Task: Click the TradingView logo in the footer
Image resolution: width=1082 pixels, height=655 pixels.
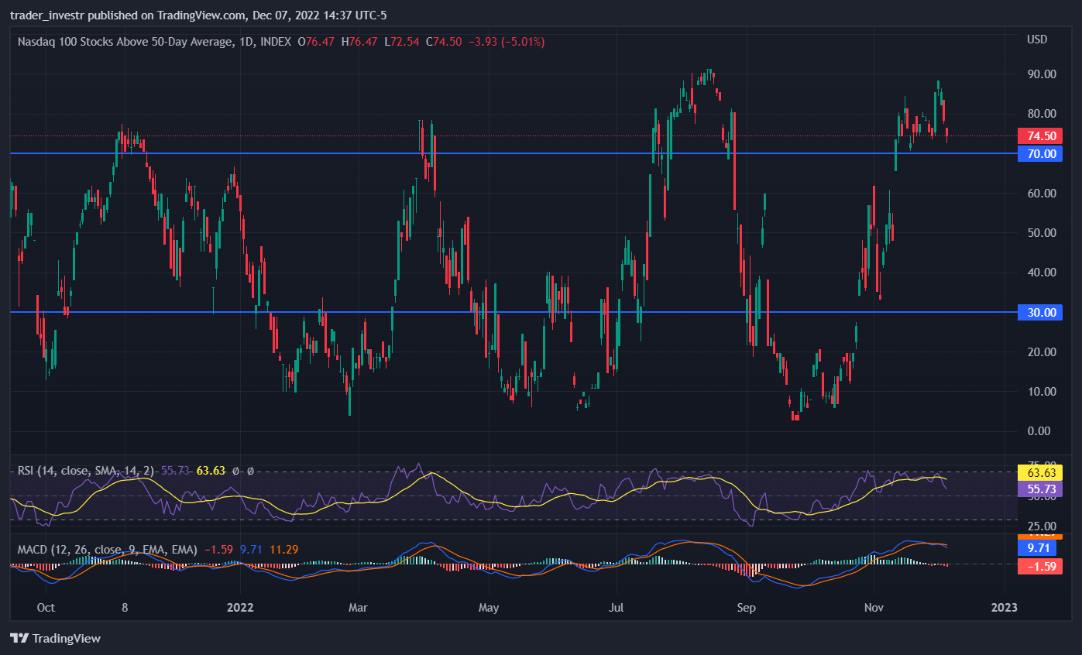Action: 55,639
